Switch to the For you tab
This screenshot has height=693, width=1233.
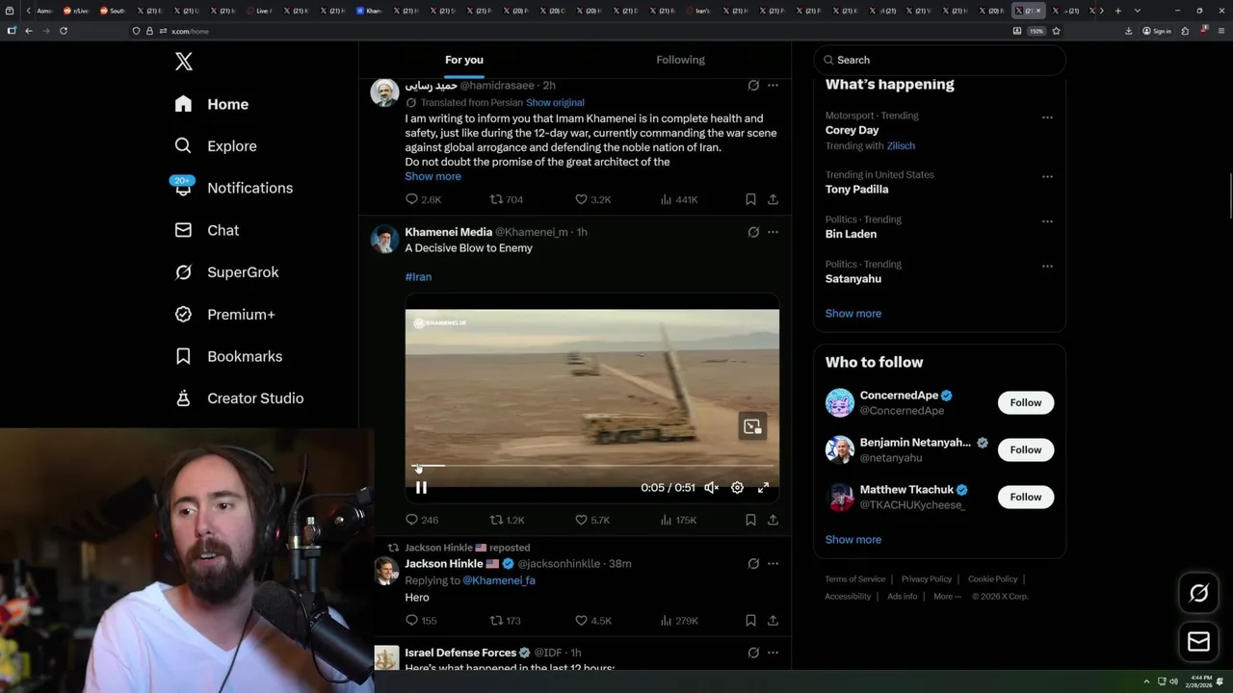[464, 60]
